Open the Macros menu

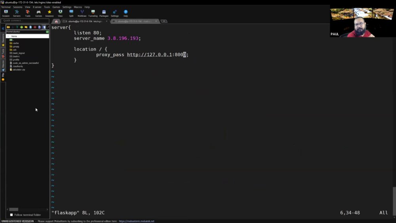78,7
